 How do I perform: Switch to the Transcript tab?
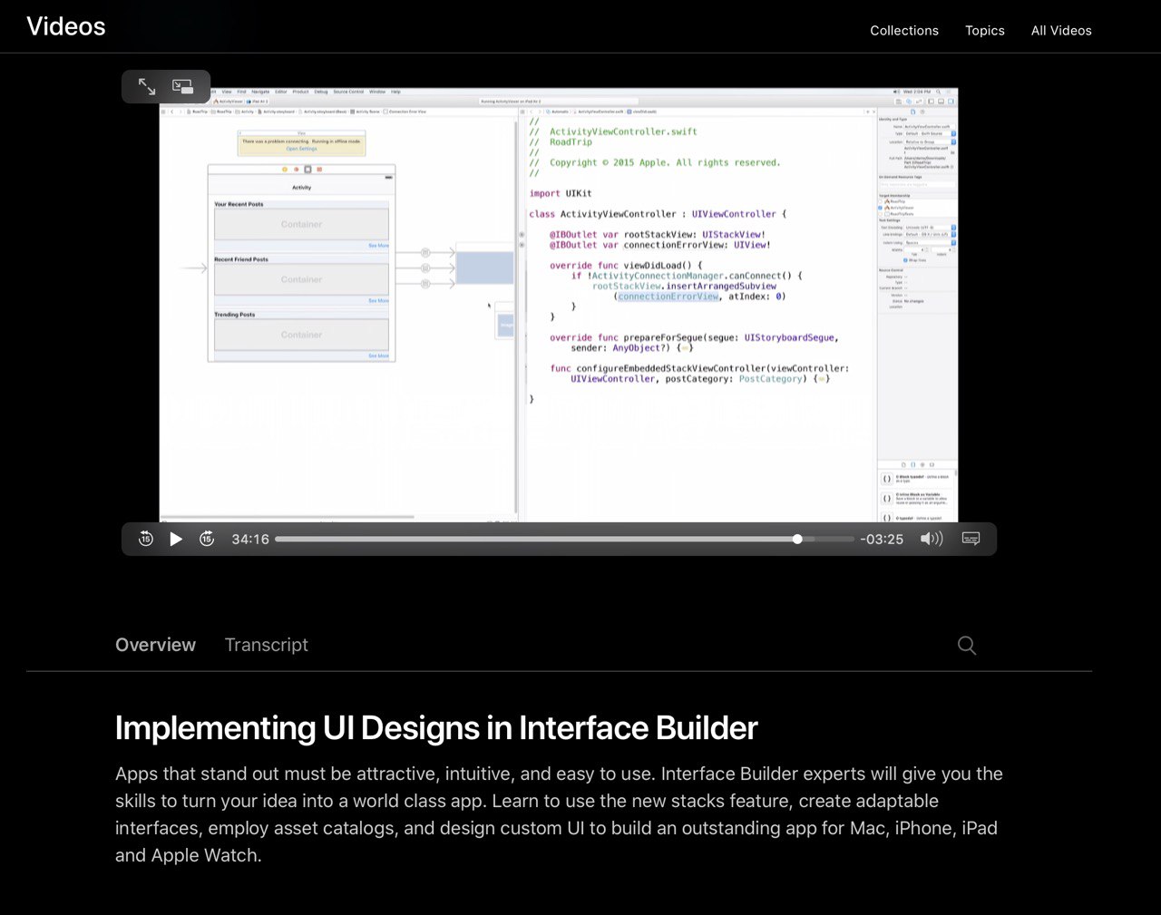tap(267, 645)
